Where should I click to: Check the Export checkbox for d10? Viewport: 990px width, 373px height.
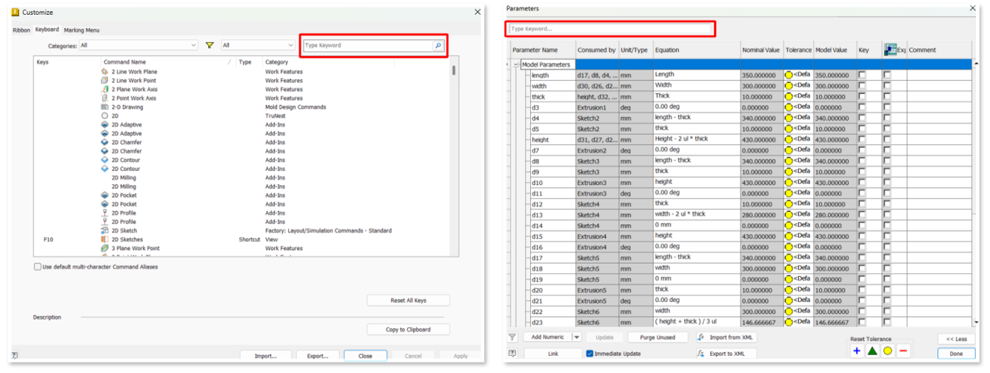pyautogui.click(x=887, y=183)
